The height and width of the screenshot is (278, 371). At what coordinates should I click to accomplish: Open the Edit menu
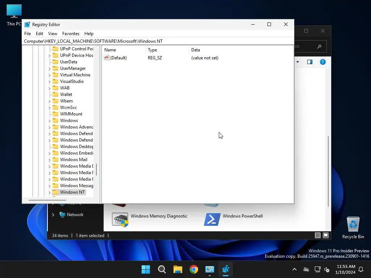[39, 34]
